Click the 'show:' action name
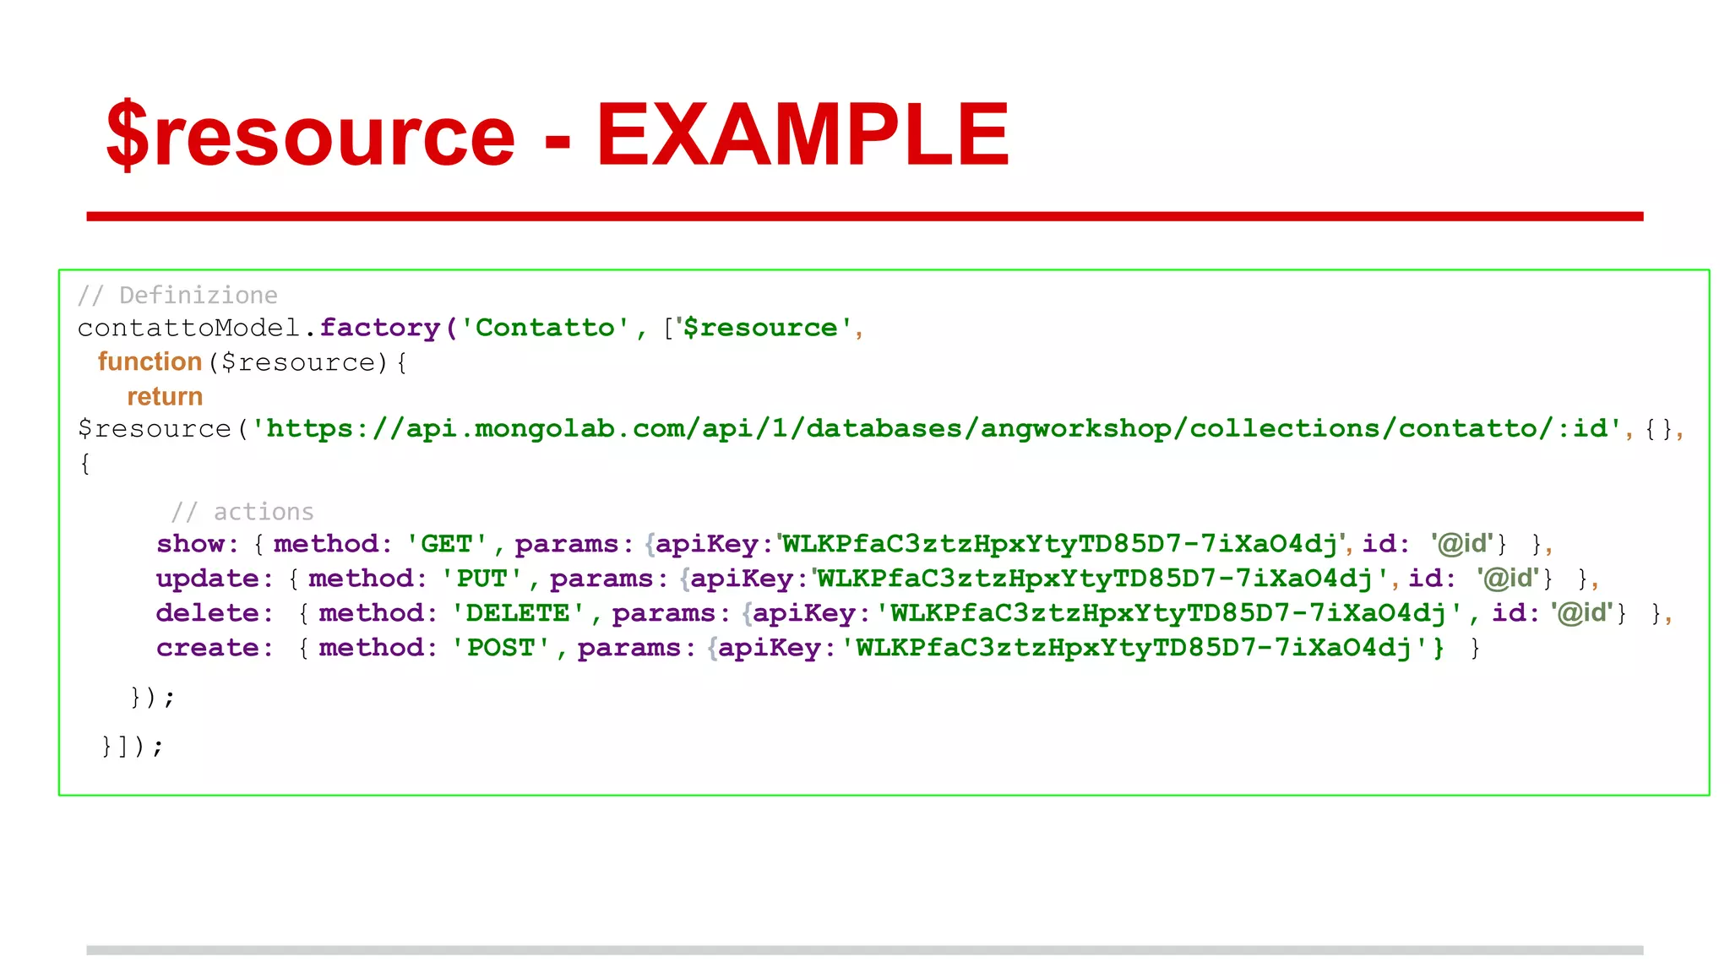Screen dimensions: 1730x973 pyautogui.click(x=198, y=544)
